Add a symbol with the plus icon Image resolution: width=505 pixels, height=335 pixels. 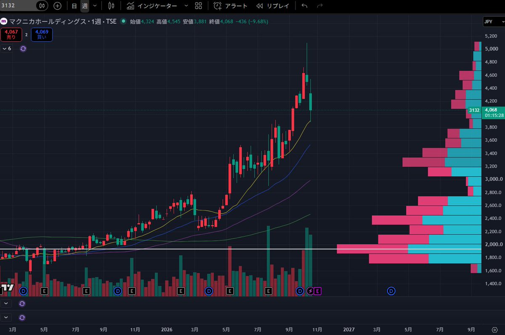58,6
